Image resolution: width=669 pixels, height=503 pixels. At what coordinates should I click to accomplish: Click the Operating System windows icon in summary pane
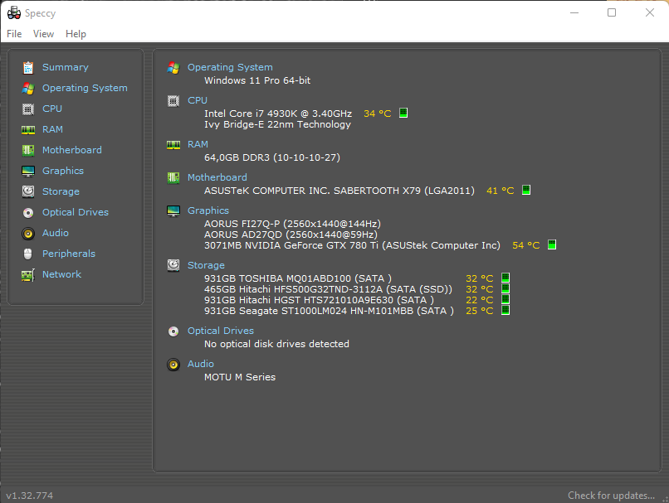173,67
